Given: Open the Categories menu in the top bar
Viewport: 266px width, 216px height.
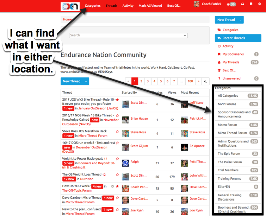Looking at the screenshot, I should coord(93,6).
